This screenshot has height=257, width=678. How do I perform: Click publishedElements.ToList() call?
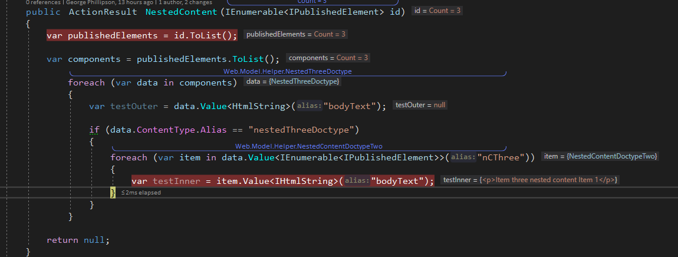point(206,59)
